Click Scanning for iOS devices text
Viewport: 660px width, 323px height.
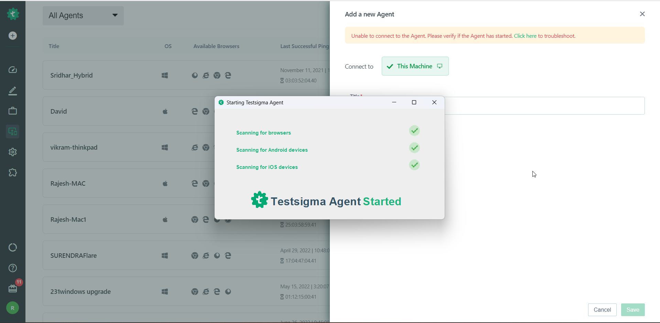pos(267,167)
